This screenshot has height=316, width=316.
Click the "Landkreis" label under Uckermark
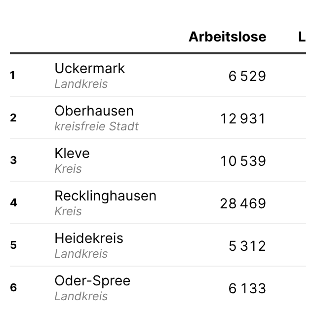click(81, 84)
